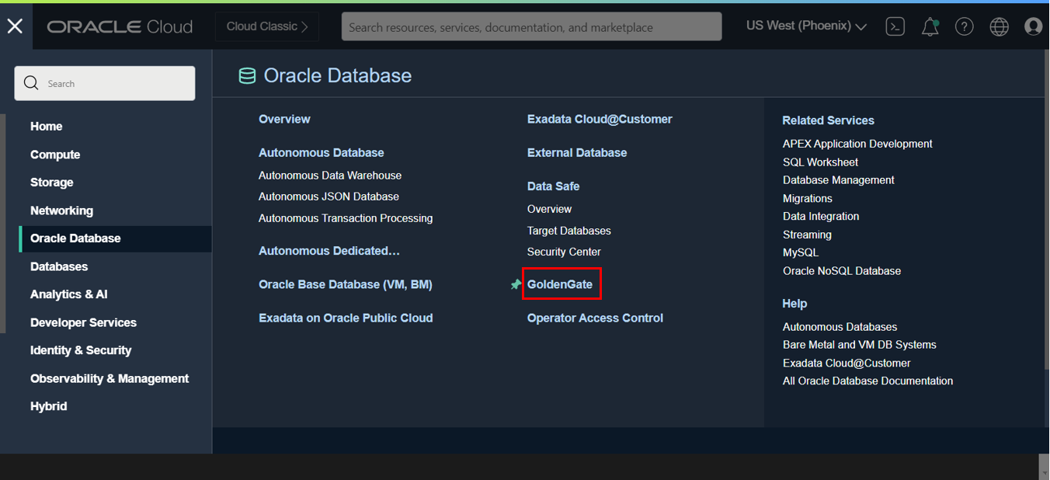Image resolution: width=1050 pixels, height=480 pixels.
Task: Open the GoldenGate service link
Action: click(x=562, y=283)
